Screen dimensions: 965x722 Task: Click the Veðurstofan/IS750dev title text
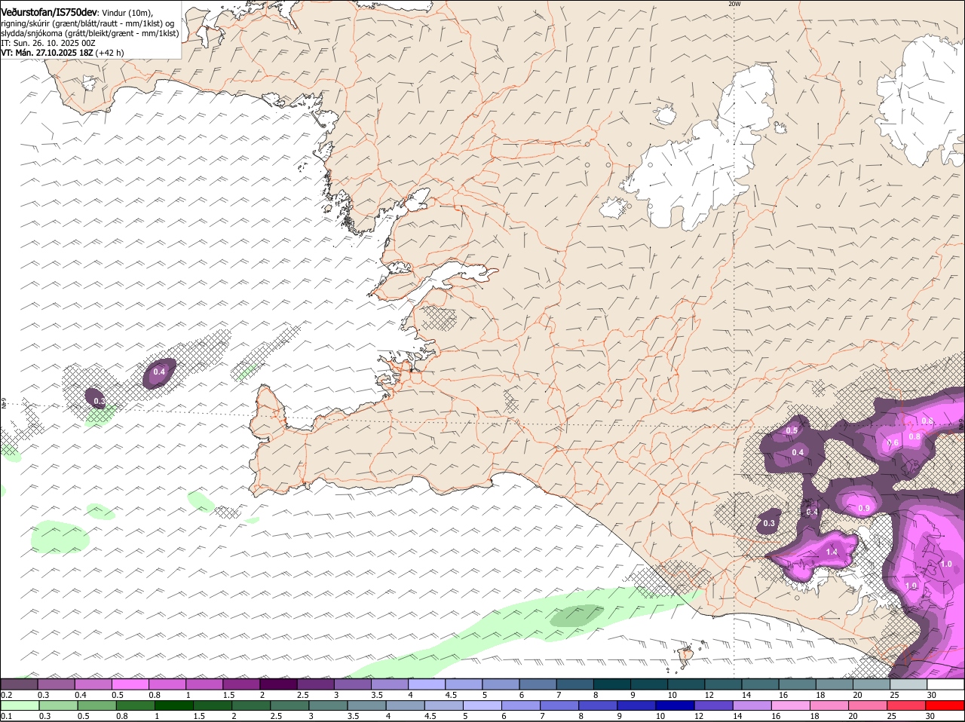49,12
